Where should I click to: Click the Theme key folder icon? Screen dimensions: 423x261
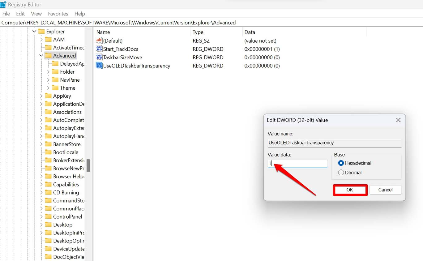click(x=55, y=88)
